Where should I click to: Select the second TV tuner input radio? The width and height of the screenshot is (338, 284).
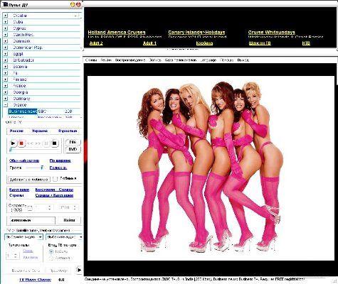[x=51, y=258]
